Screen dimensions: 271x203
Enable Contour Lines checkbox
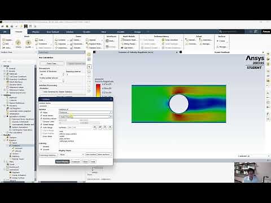pos(41,121)
